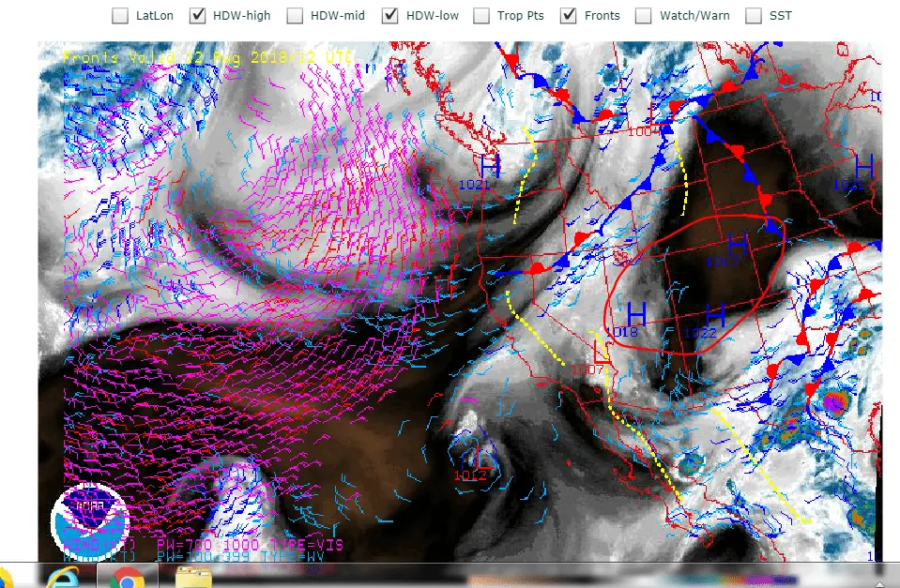The image size is (900, 588).
Task: Click the blue H symbol above 1018
Action: coord(636,314)
